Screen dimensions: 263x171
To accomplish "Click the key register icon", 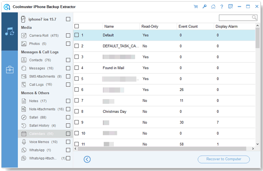I will (x=204, y=6).
